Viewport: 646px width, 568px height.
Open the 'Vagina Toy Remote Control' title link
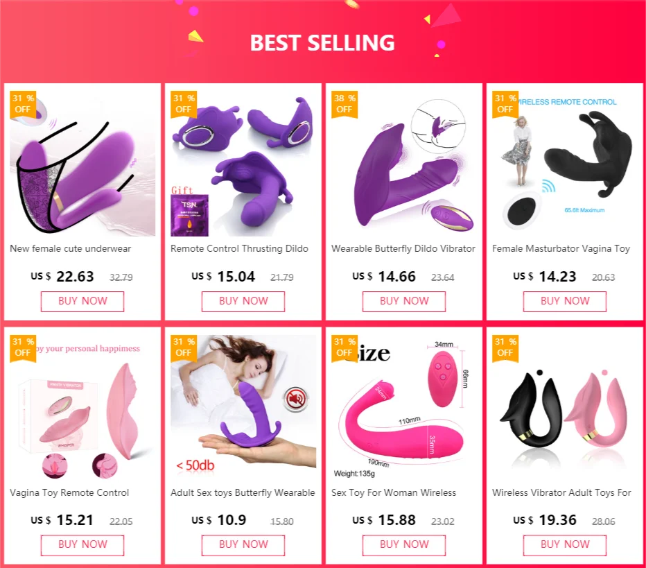(69, 492)
